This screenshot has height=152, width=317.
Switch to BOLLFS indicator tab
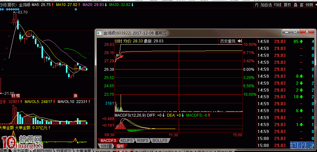pyautogui.click(x=160, y=140)
